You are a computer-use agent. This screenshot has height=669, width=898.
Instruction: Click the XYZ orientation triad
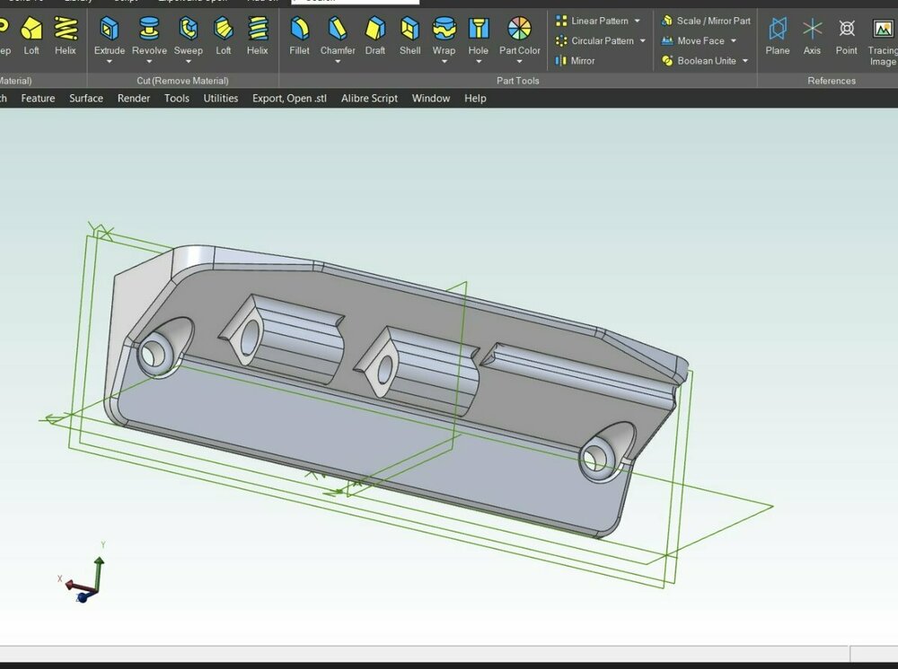pyautogui.click(x=83, y=573)
